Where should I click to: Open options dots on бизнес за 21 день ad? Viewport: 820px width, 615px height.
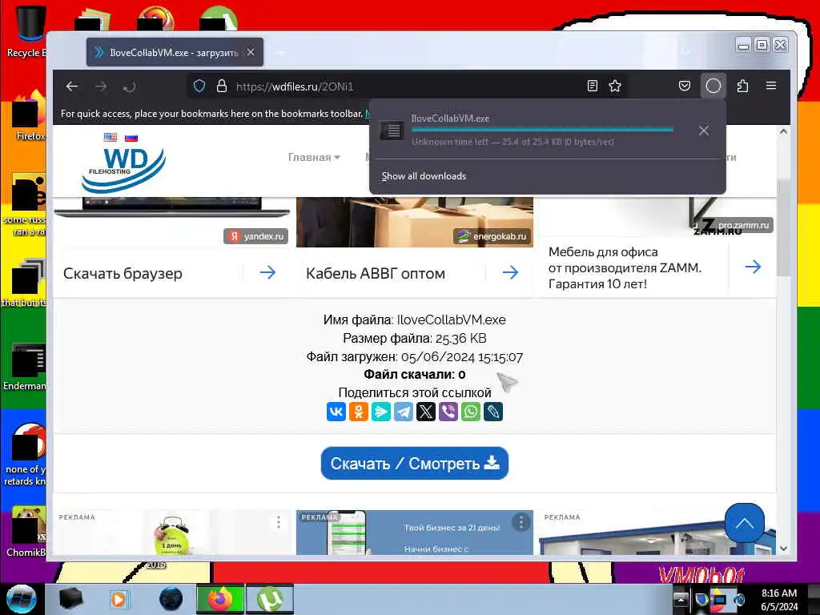point(521,522)
